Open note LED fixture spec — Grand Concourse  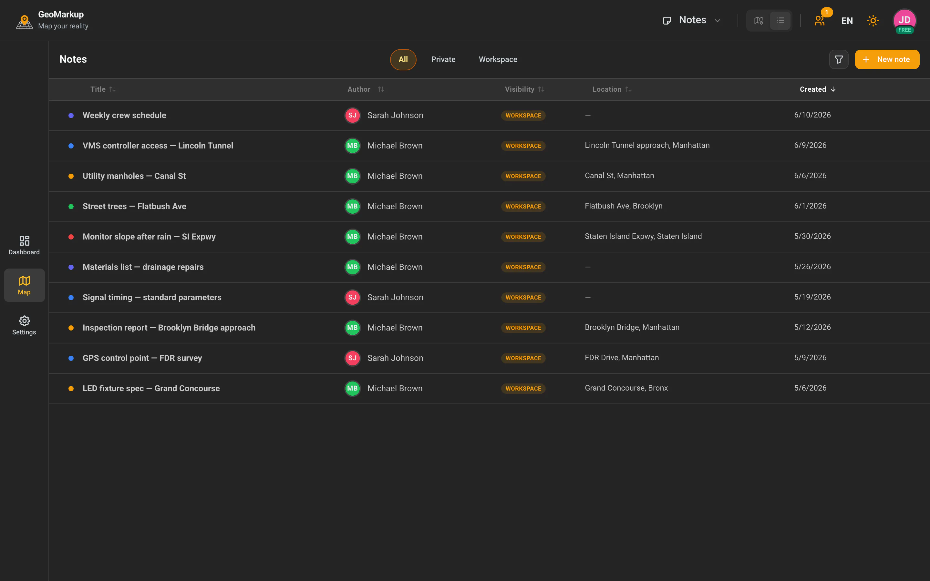(x=151, y=389)
